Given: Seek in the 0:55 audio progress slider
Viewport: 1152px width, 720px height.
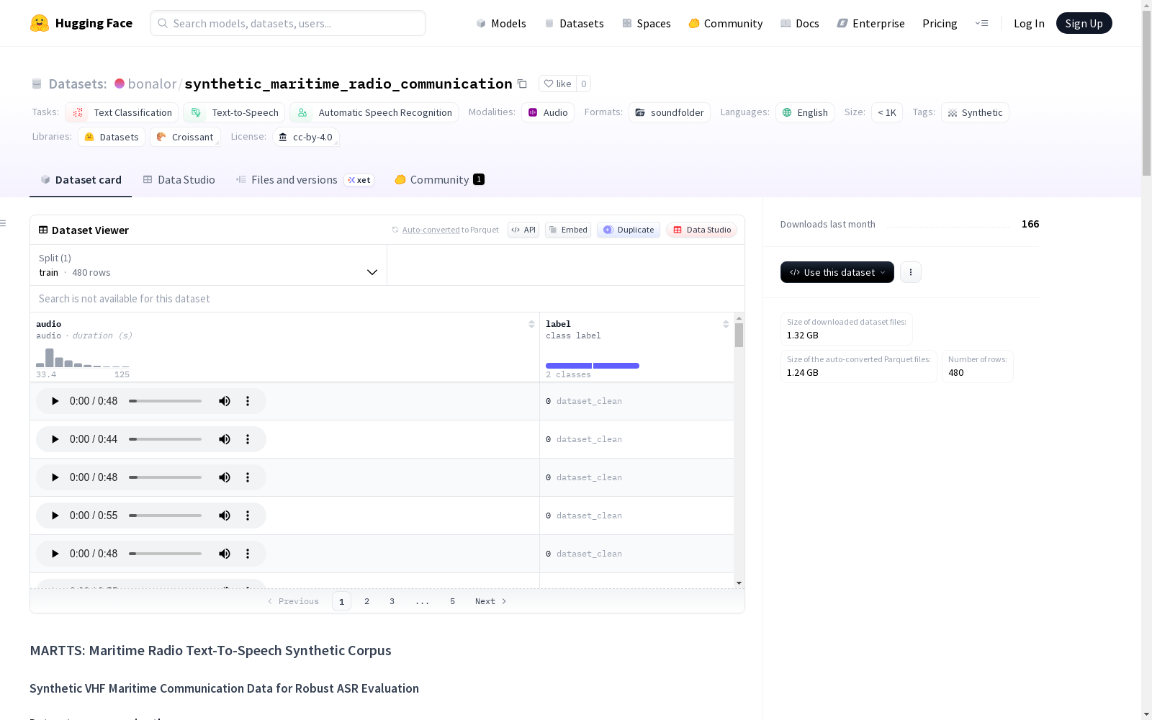Looking at the screenshot, I should pyautogui.click(x=166, y=516).
